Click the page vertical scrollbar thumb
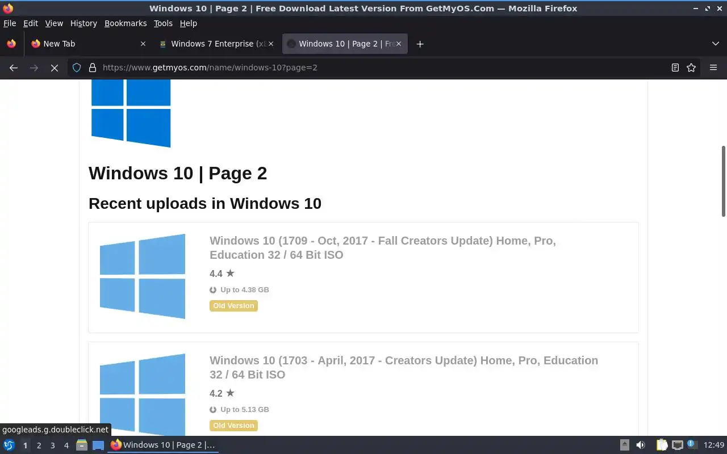This screenshot has width=727, height=454. (x=724, y=181)
